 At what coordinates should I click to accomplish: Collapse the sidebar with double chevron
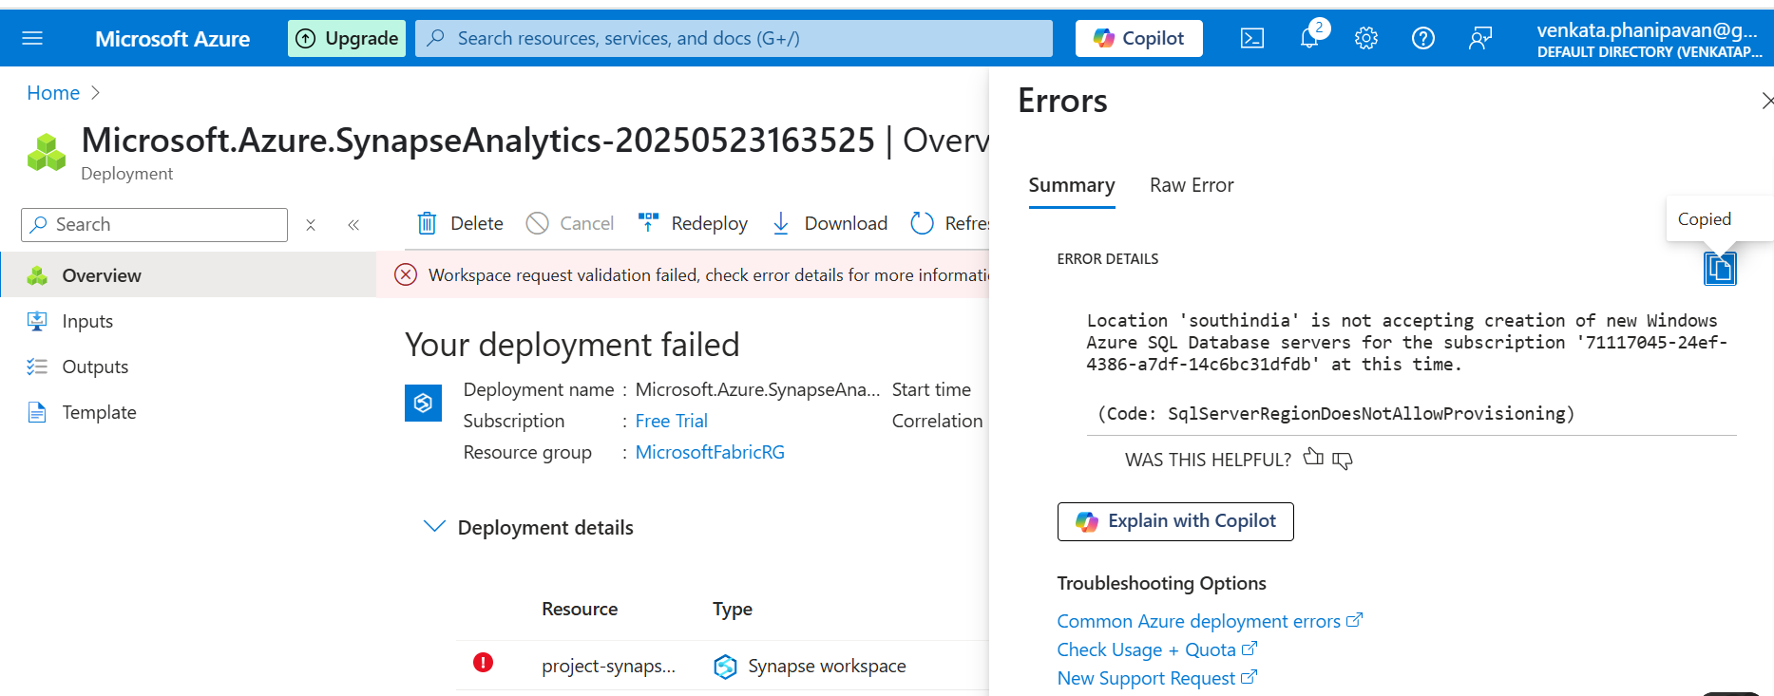(x=353, y=225)
